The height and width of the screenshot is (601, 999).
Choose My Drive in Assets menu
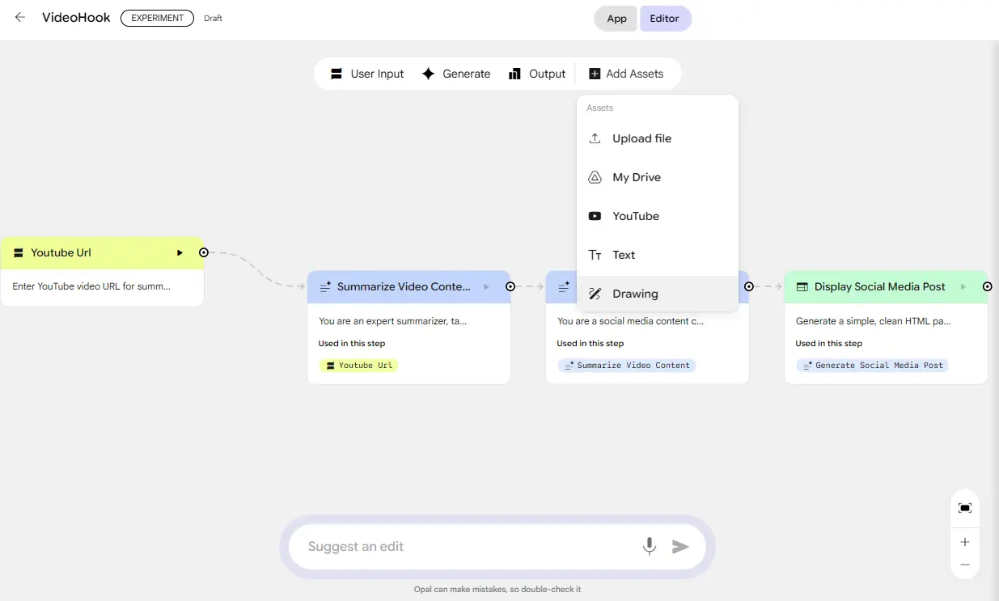point(636,177)
